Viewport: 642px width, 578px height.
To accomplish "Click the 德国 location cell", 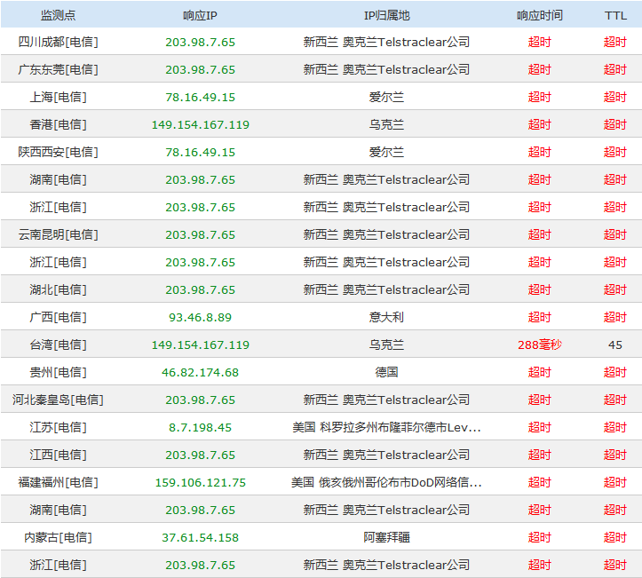I will (386, 372).
